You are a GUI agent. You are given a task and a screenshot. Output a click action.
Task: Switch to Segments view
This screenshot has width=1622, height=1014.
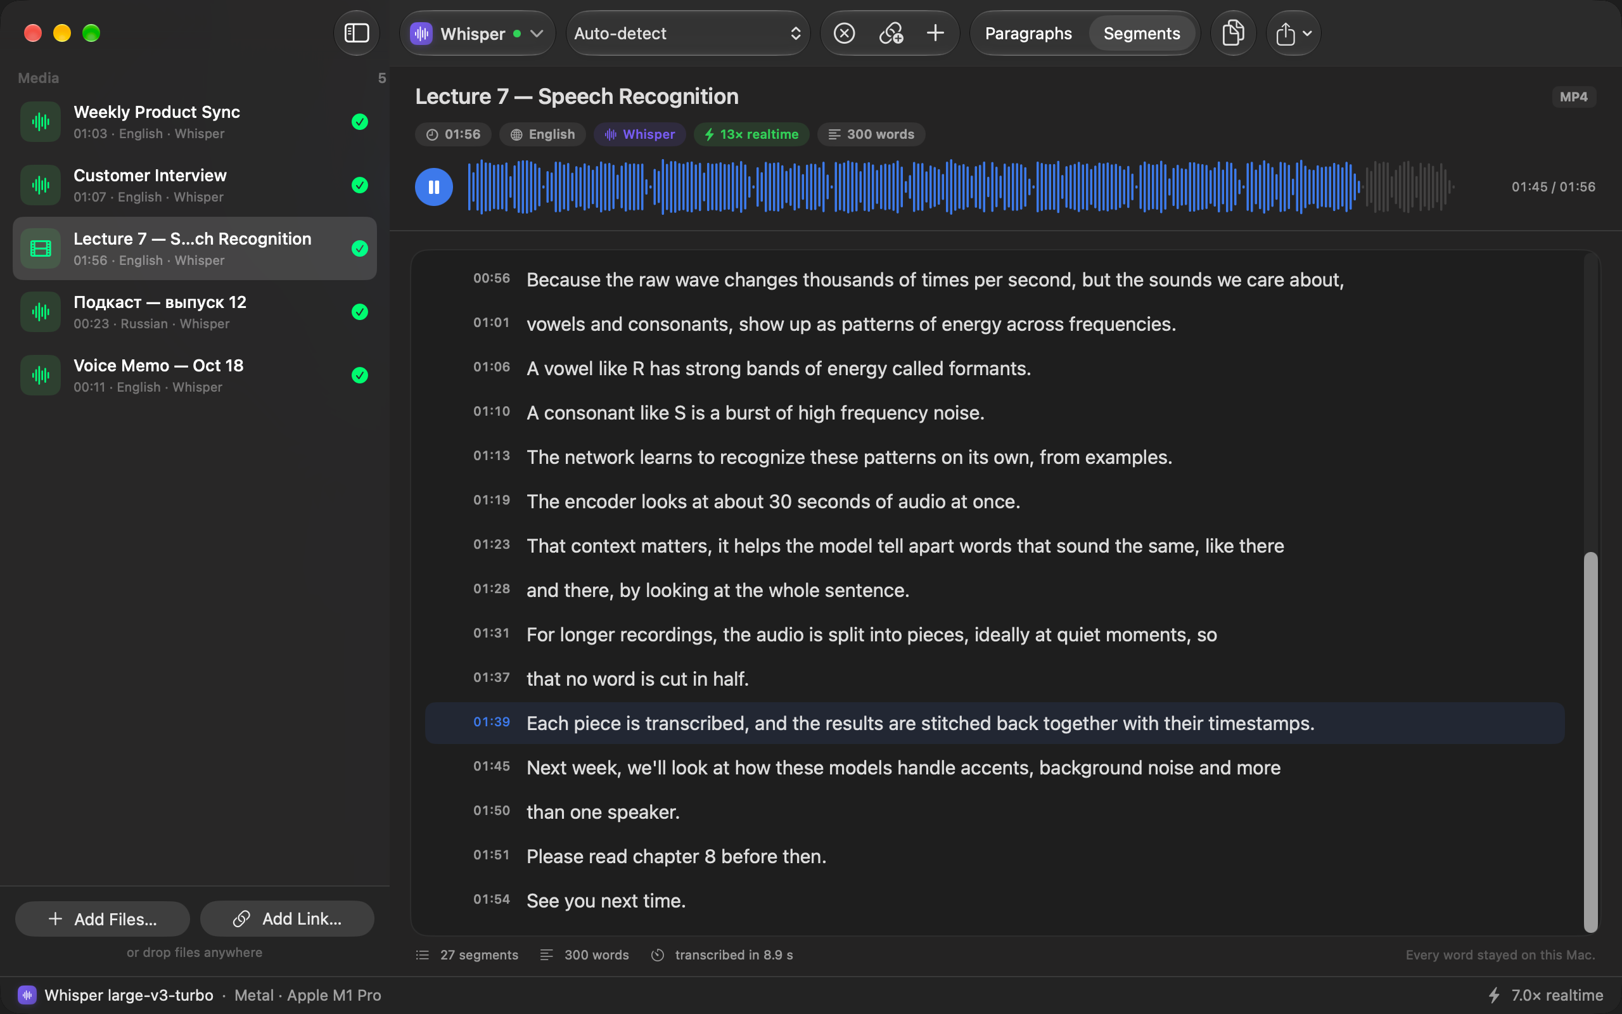[1142, 33]
